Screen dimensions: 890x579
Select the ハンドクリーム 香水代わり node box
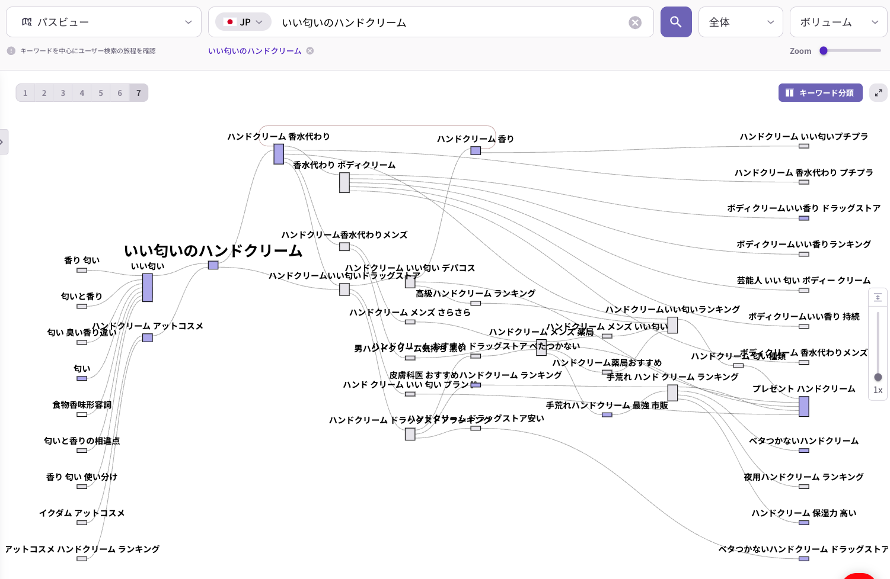[x=279, y=154]
